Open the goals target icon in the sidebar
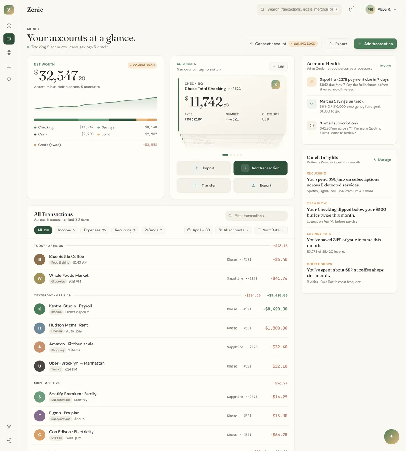Screen dimensions: 406x451 point(9,52)
